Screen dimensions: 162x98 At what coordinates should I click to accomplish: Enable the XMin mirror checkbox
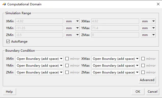tap(67, 58)
